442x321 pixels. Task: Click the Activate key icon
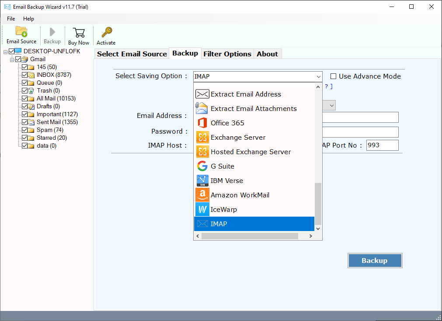[x=107, y=32]
